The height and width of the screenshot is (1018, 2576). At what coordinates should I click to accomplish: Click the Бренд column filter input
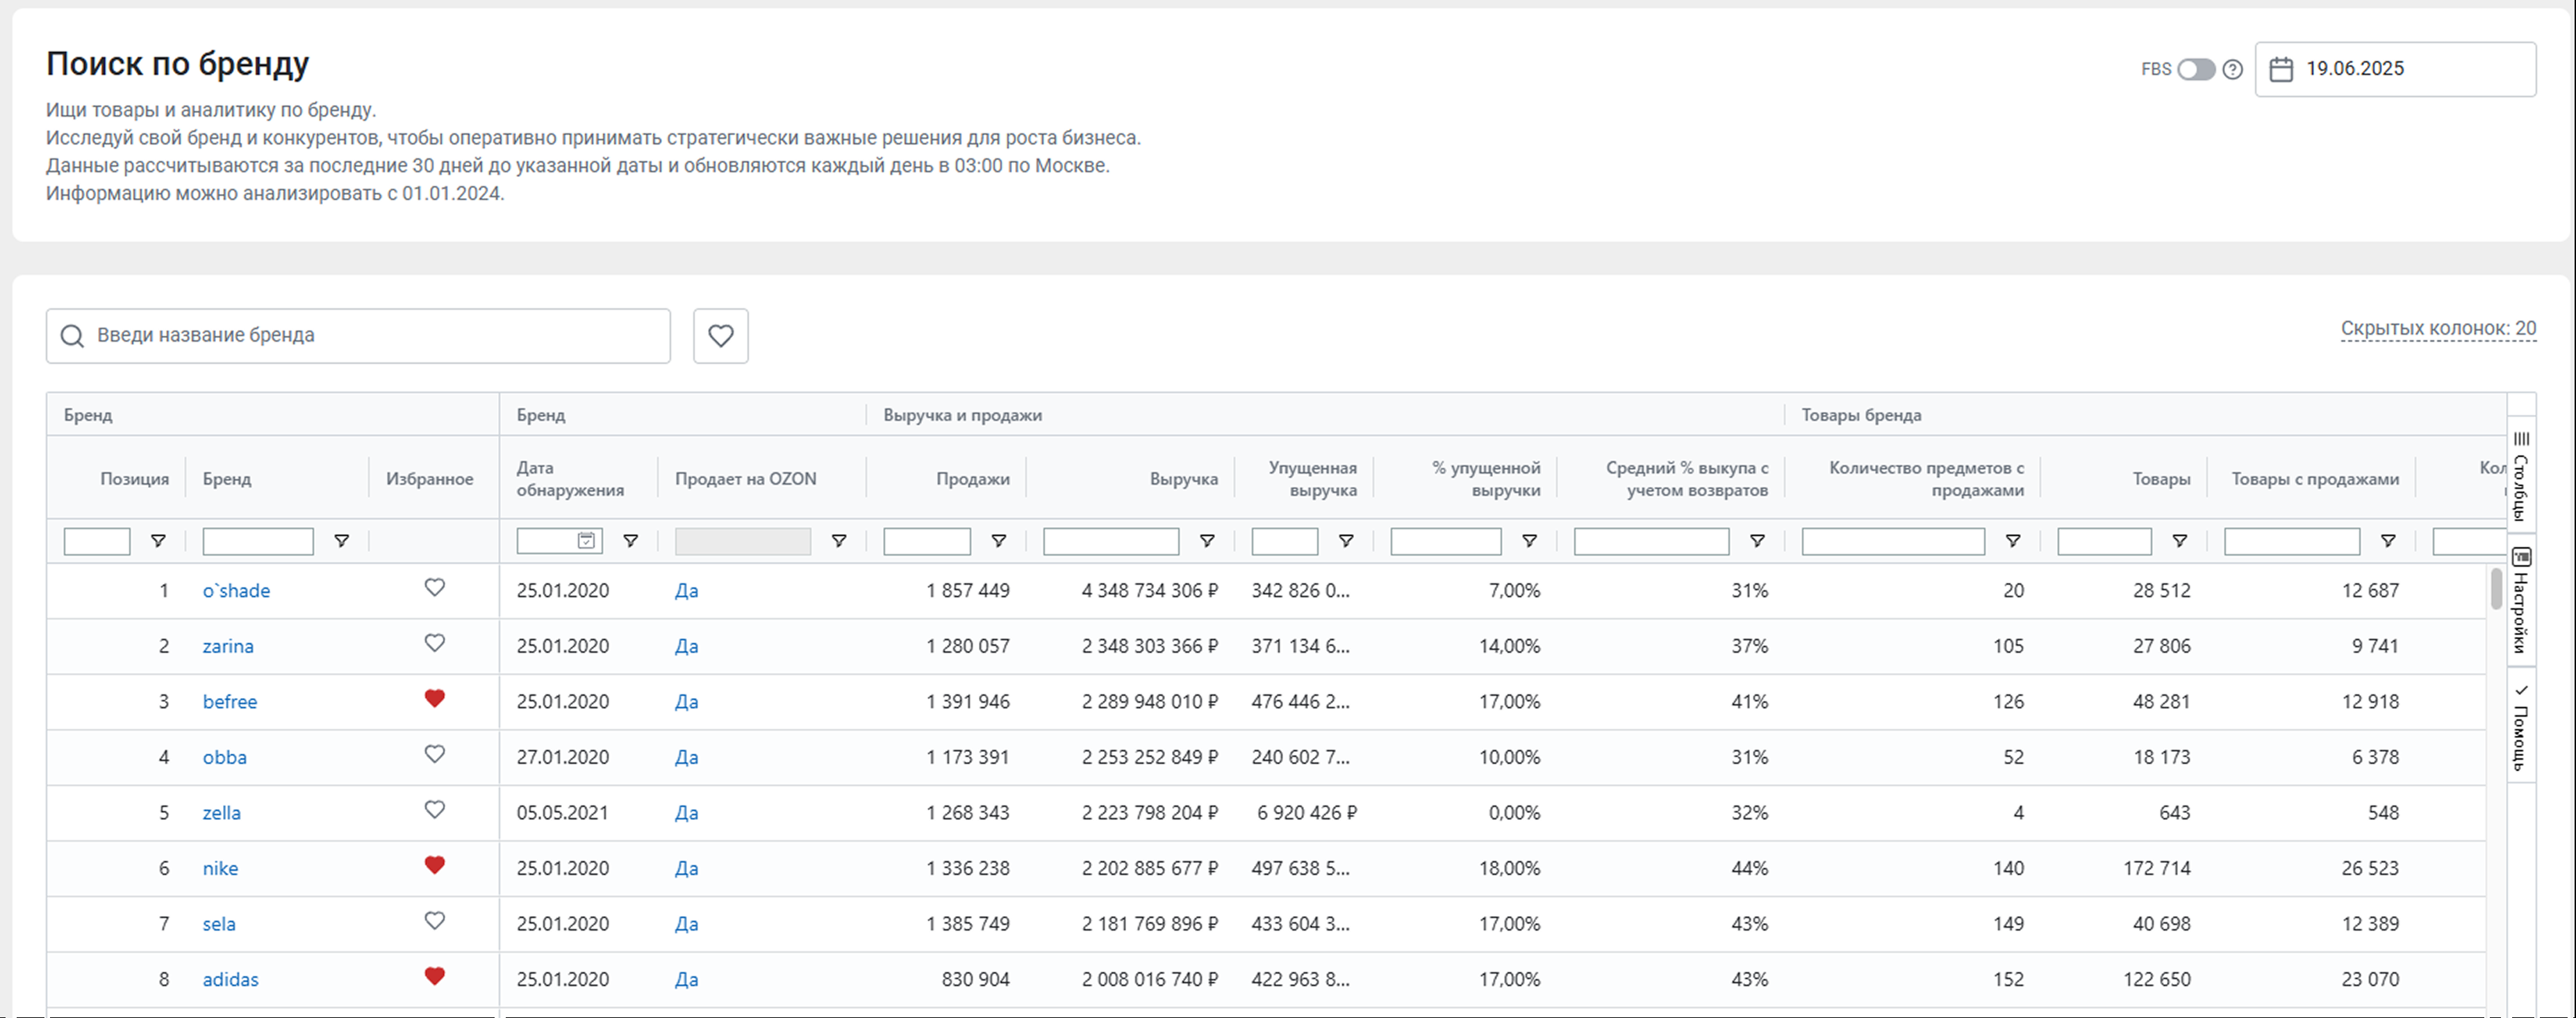[258, 541]
